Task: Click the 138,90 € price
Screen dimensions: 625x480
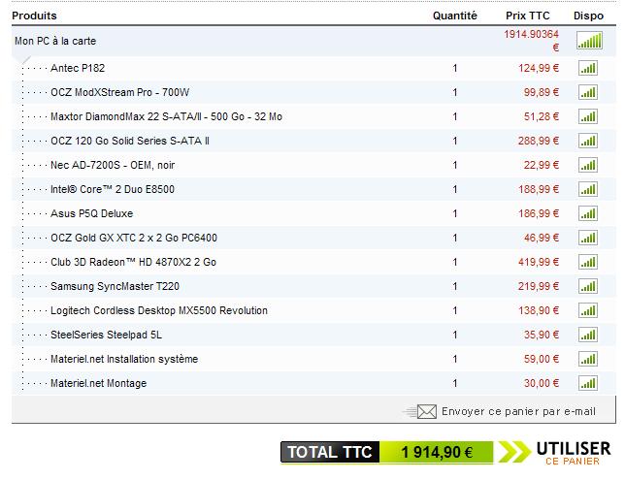Action: pyautogui.click(x=539, y=311)
